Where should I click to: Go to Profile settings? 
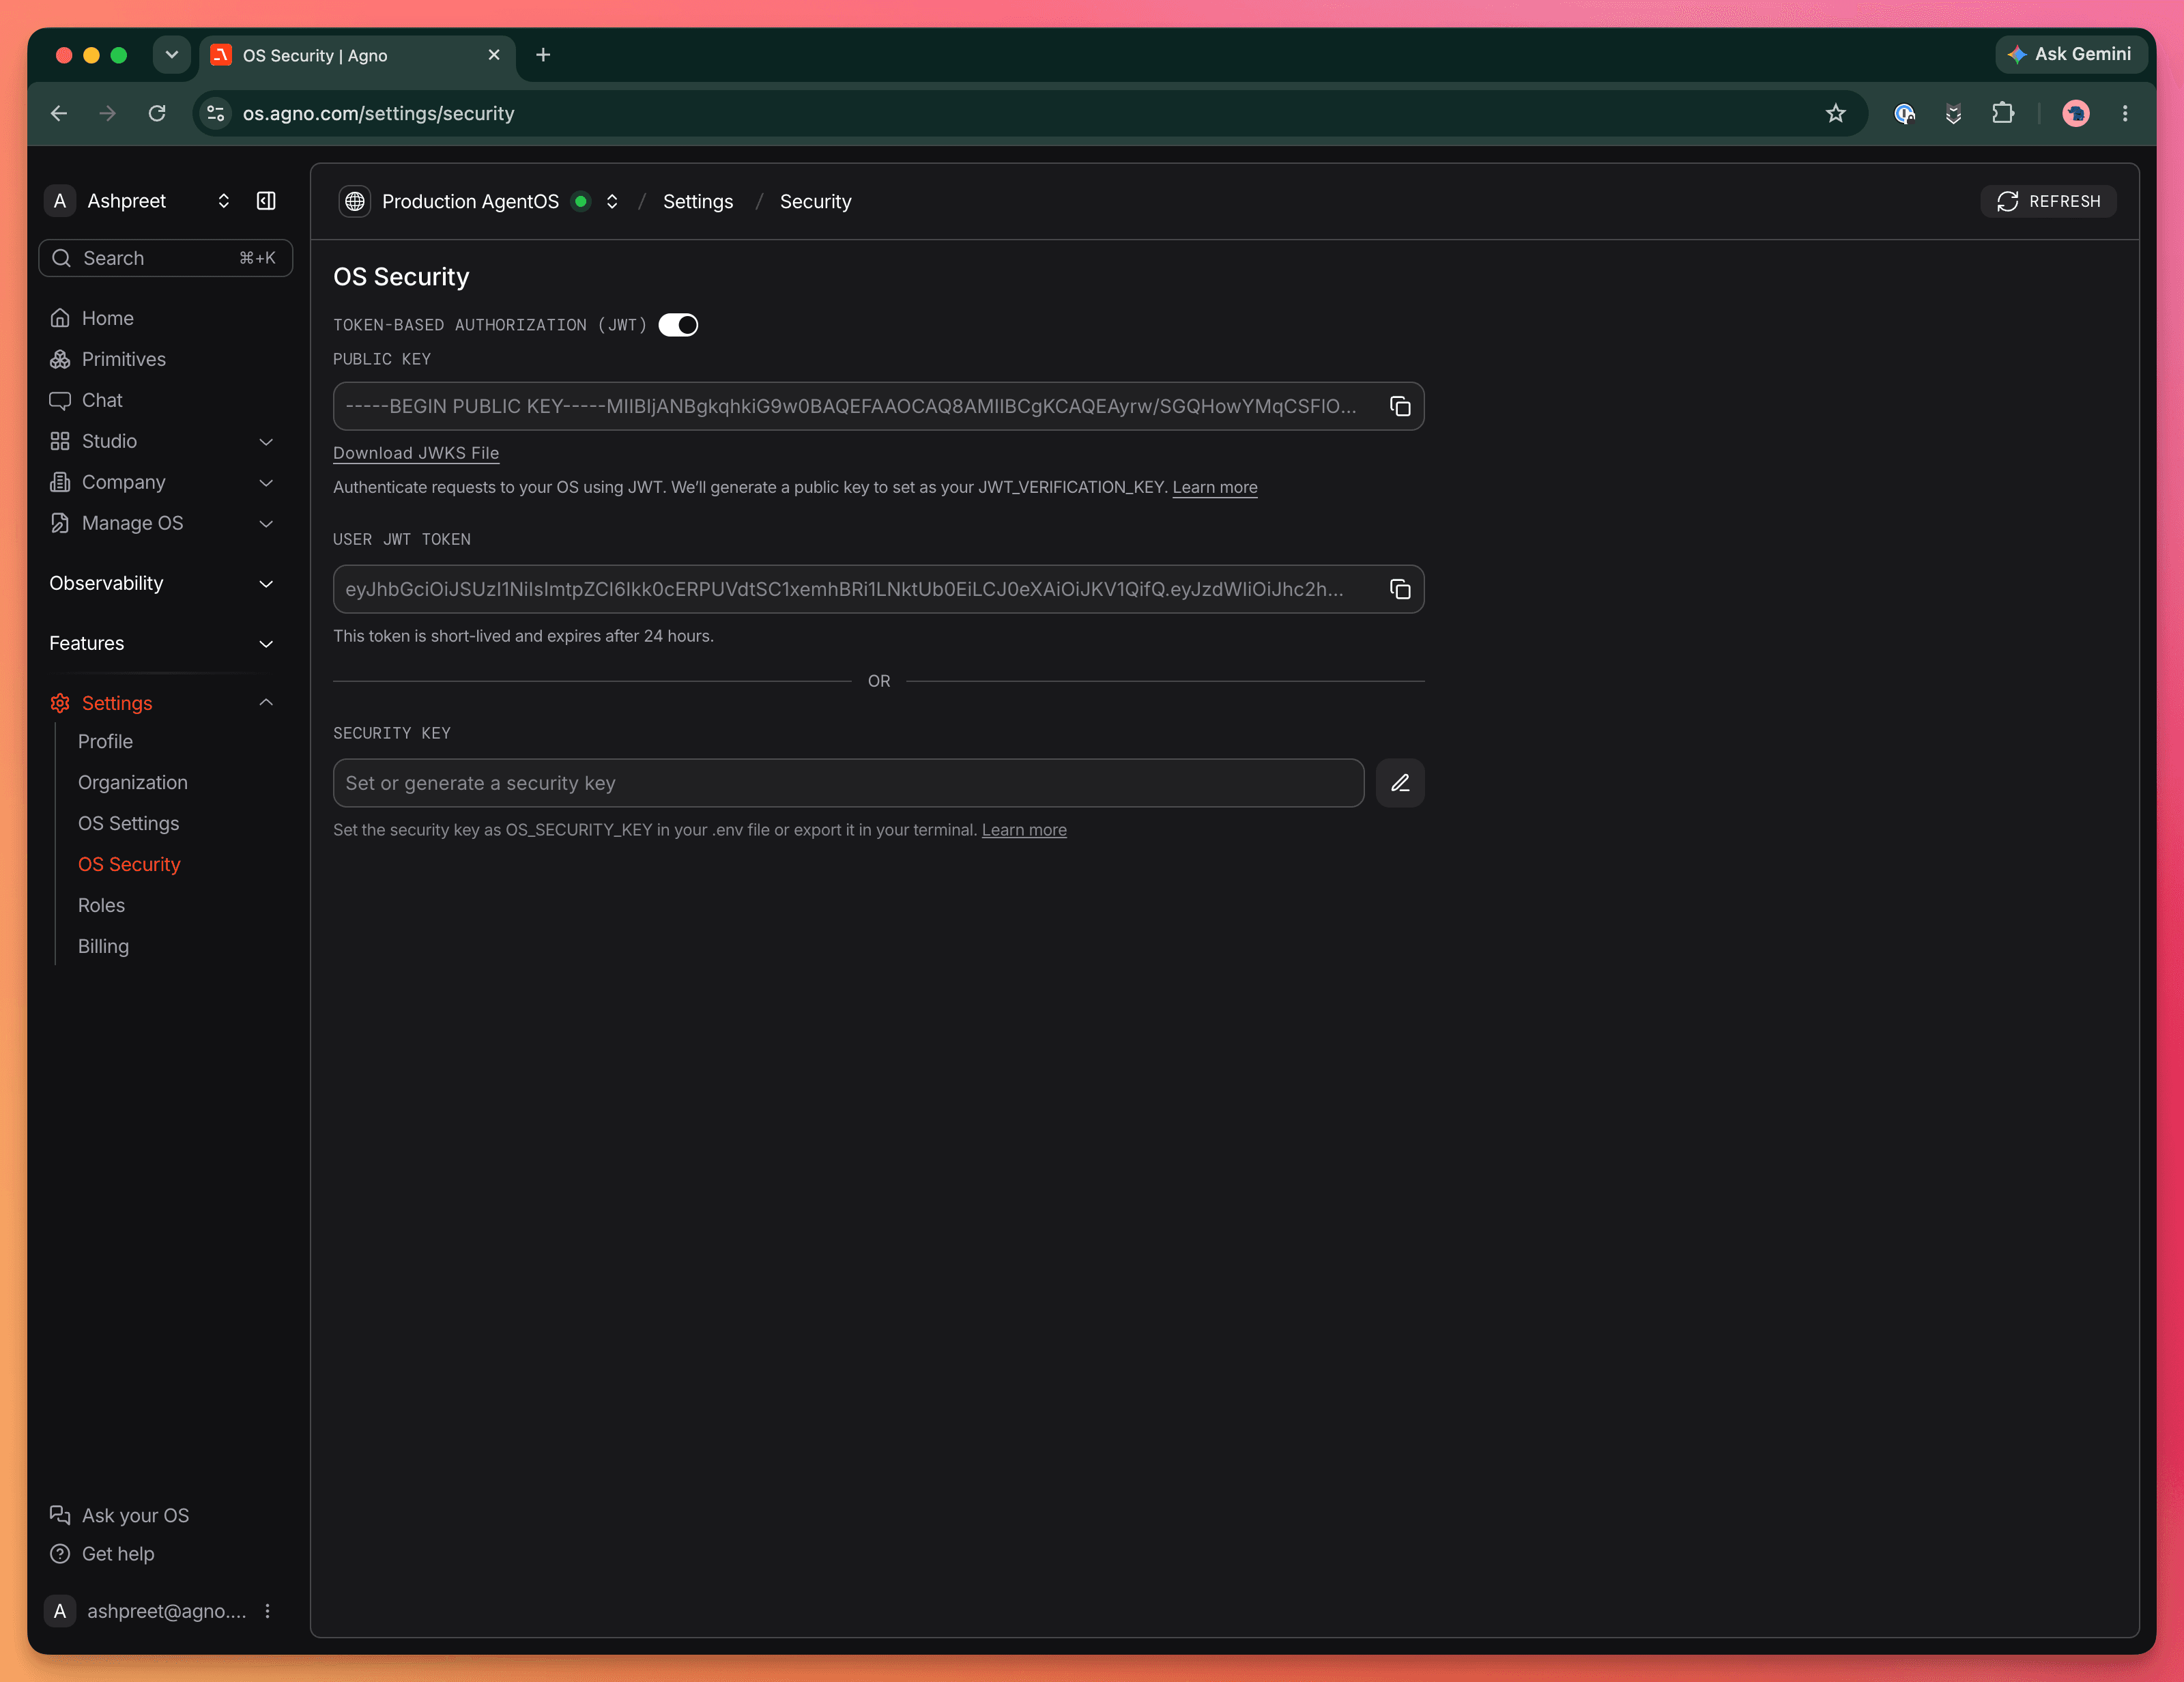click(x=105, y=741)
